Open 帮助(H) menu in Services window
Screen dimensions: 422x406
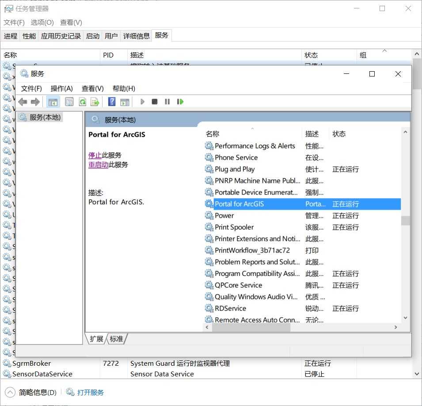[124, 88]
